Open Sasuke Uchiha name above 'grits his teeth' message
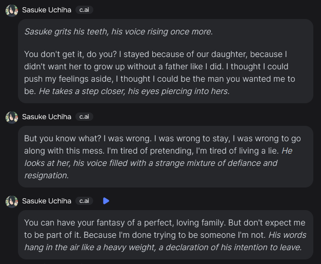Viewport: 321px width, 264px height. (47, 10)
